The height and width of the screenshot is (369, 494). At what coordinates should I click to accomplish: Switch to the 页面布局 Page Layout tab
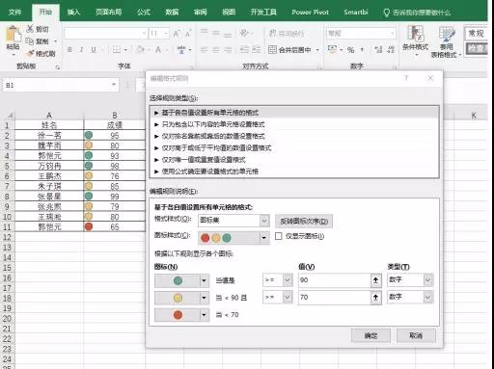coord(109,13)
